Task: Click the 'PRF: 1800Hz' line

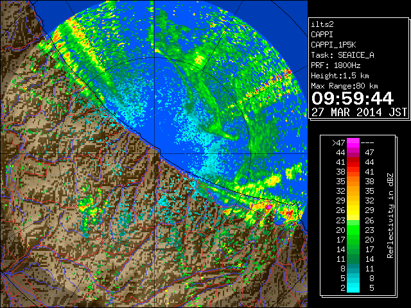Action: 335,65
